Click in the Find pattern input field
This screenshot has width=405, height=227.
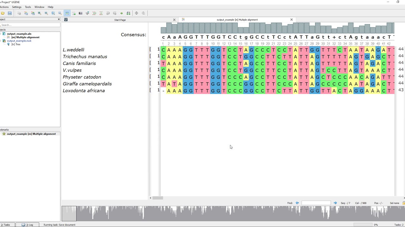tap(316, 203)
